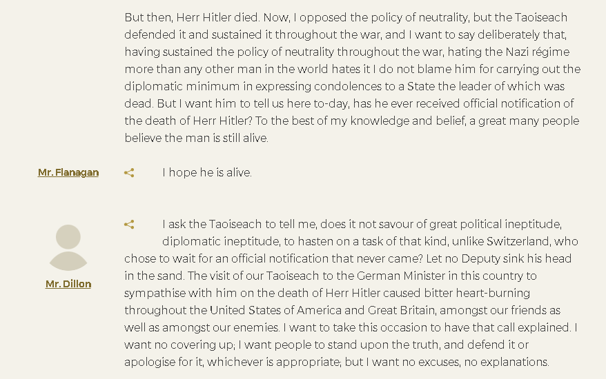Viewport: 606px width, 379px height.
Task: Follow the Mr. Dillon name link
Action: point(68,284)
